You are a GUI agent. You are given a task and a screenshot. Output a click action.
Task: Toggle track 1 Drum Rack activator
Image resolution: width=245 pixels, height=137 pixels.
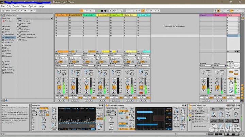[59, 87]
